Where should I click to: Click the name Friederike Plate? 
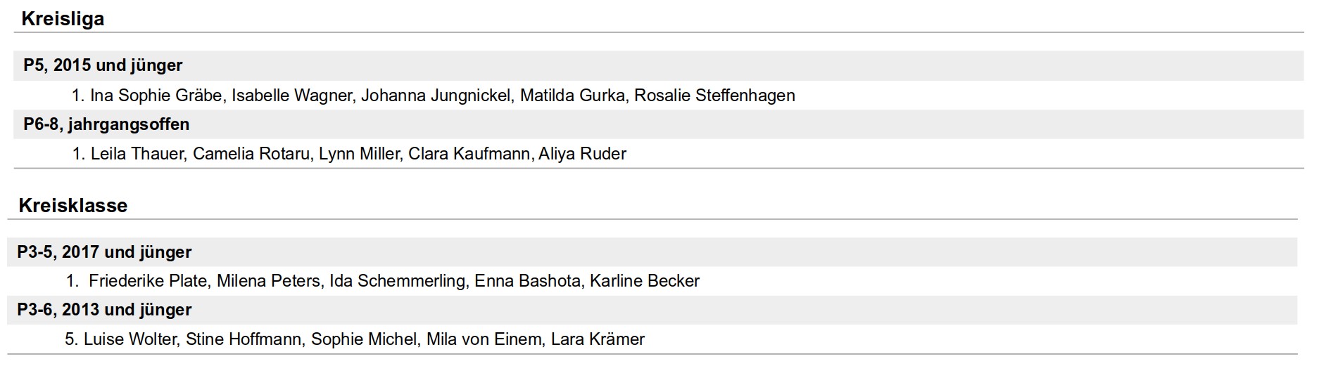click(148, 281)
